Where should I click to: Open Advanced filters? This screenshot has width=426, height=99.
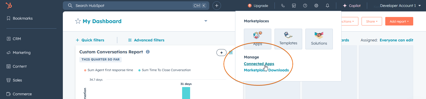pos(146,40)
